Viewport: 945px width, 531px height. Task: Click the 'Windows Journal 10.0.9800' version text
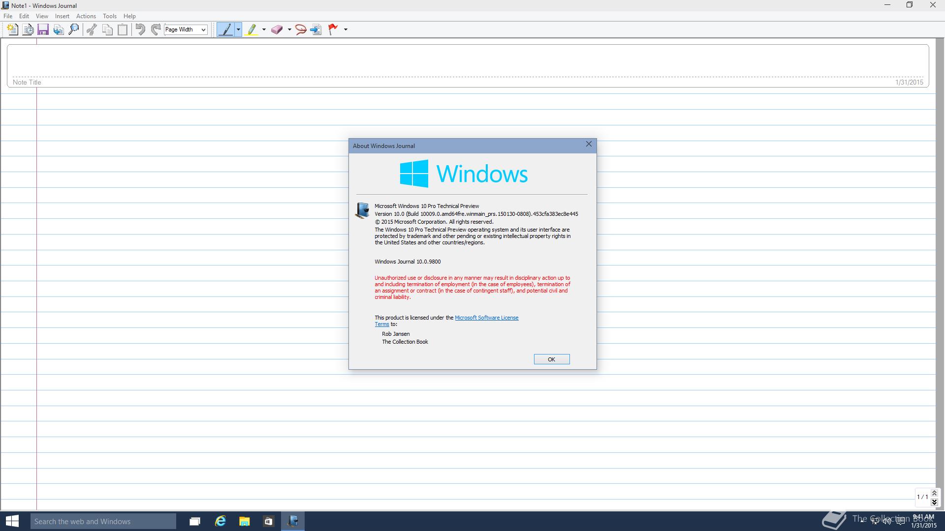(408, 262)
